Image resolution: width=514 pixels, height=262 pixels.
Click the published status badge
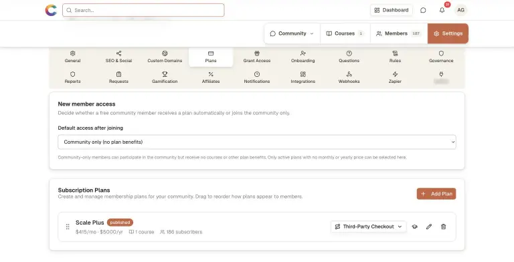(x=120, y=223)
